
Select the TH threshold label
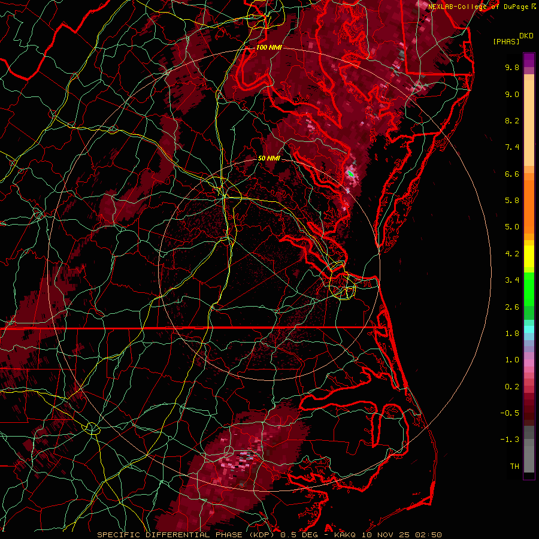514,467
